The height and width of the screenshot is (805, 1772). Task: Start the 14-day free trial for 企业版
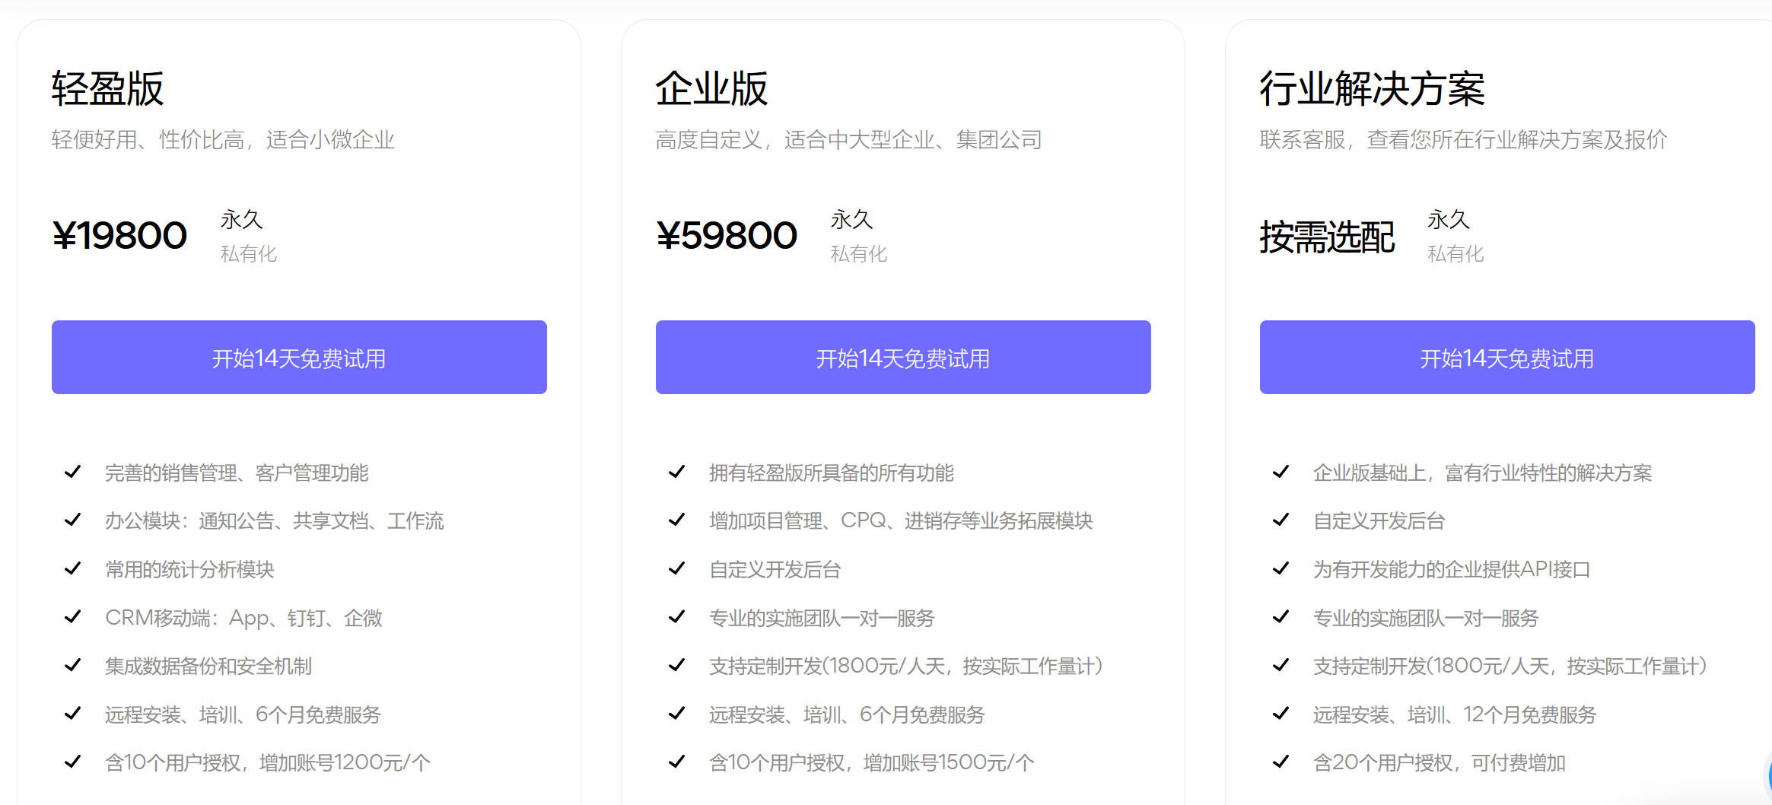pos(903,358)
